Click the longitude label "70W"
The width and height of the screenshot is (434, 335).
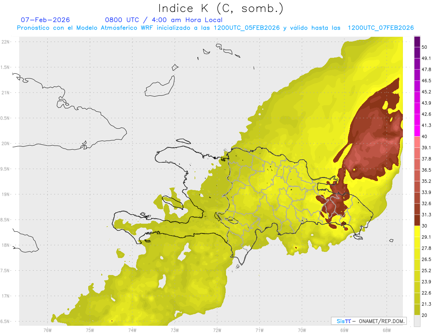[302, 330]
